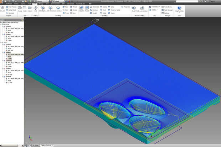The height and width of the screenshot is (147, 221).
Task: Select the Parallel 3D milling strategy
Action: [93, 13]
